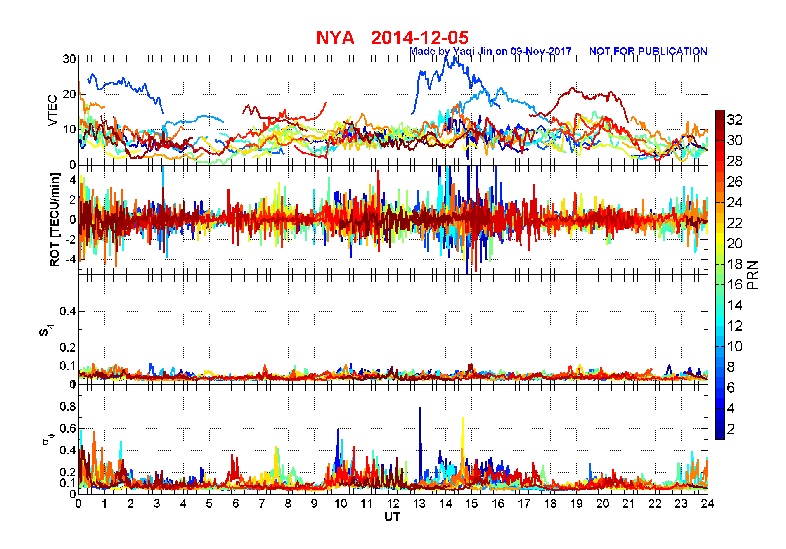
Task: Click the colorbar tick label 4
Action: (731, 408)
